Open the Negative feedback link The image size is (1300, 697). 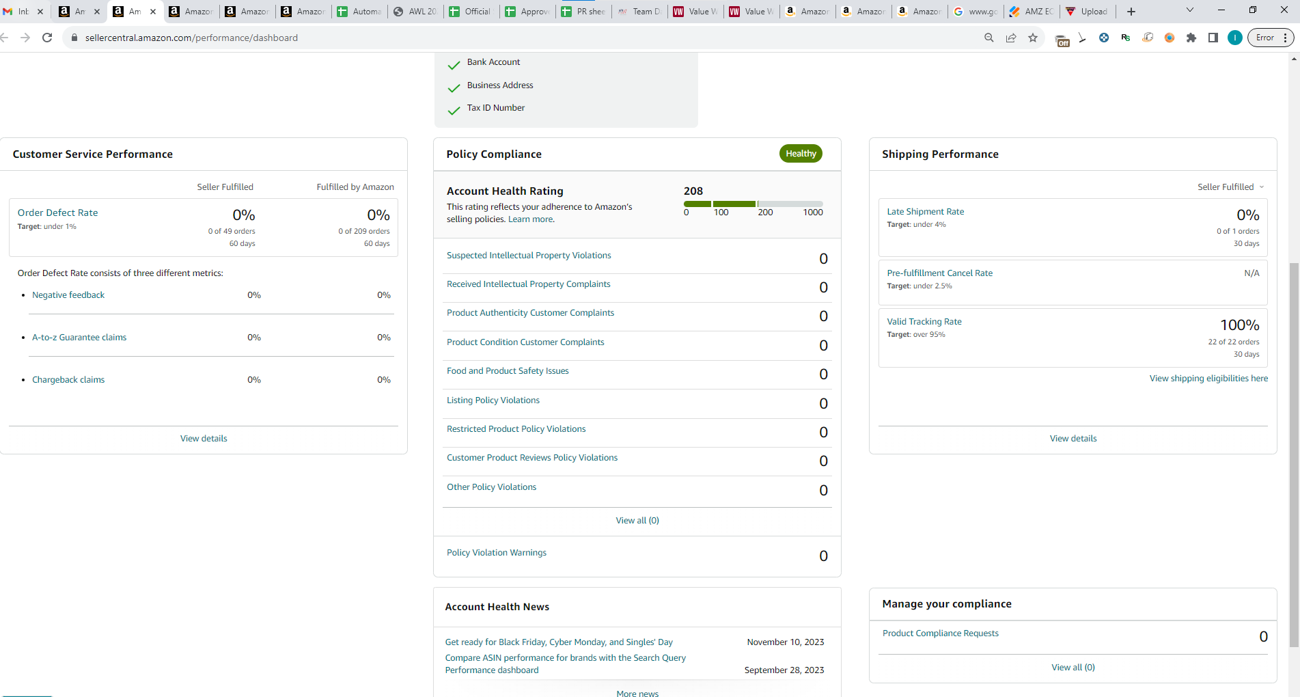point(68,295)
